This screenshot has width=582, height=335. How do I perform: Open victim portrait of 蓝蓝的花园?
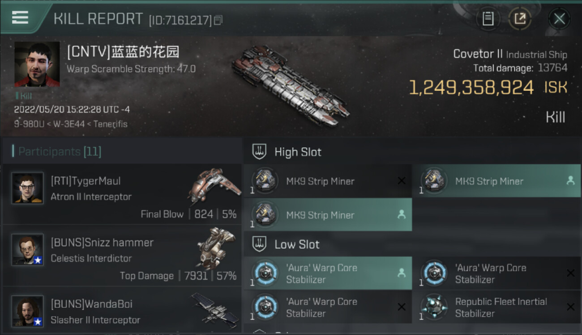click(x=37, y=64)
